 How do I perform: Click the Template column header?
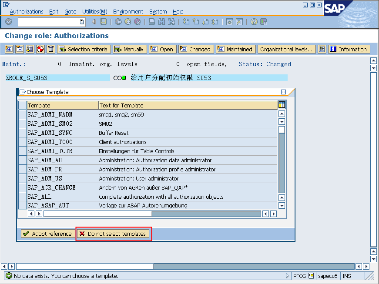63,105
